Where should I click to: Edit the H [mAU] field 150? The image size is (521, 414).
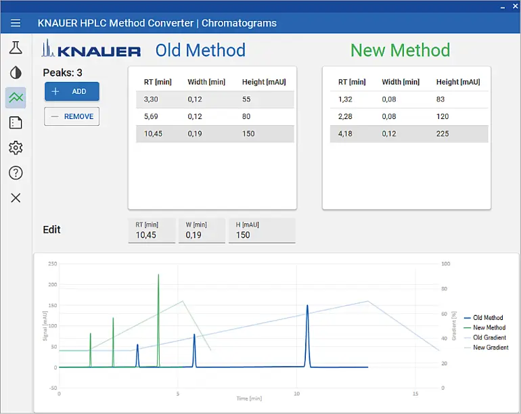pyautogui.click(x=262, y=231)
